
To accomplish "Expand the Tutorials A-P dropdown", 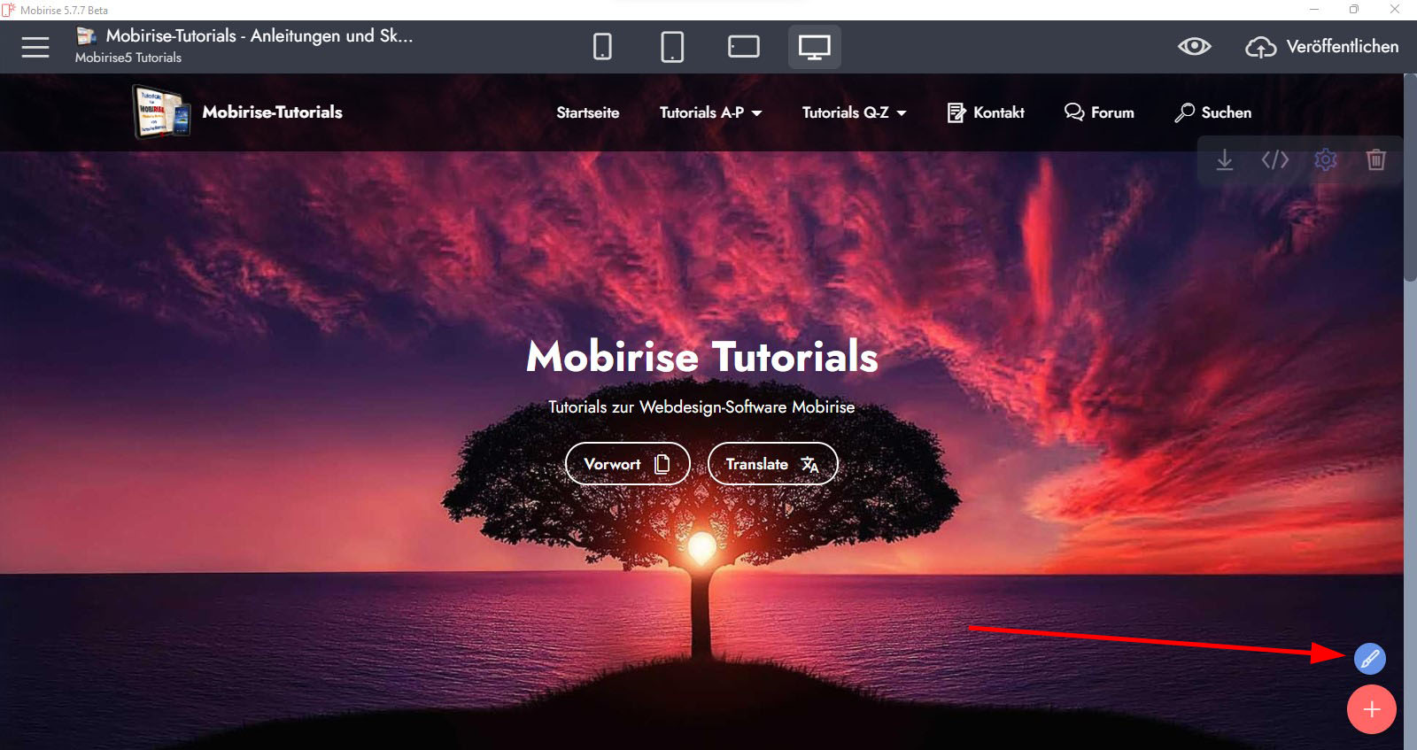I will coord(710,112).
